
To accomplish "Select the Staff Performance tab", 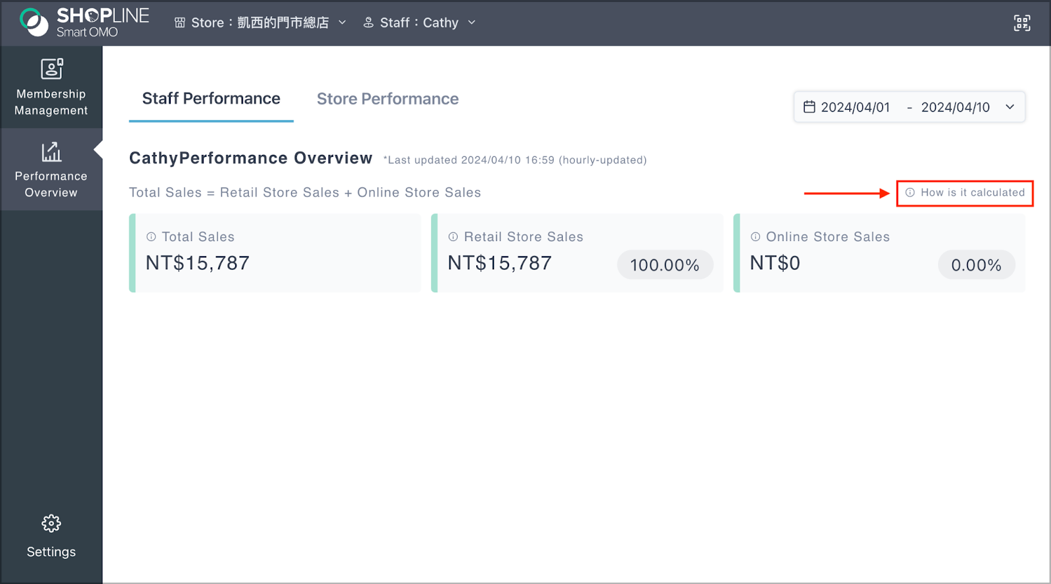I will (x=211, y=99).
